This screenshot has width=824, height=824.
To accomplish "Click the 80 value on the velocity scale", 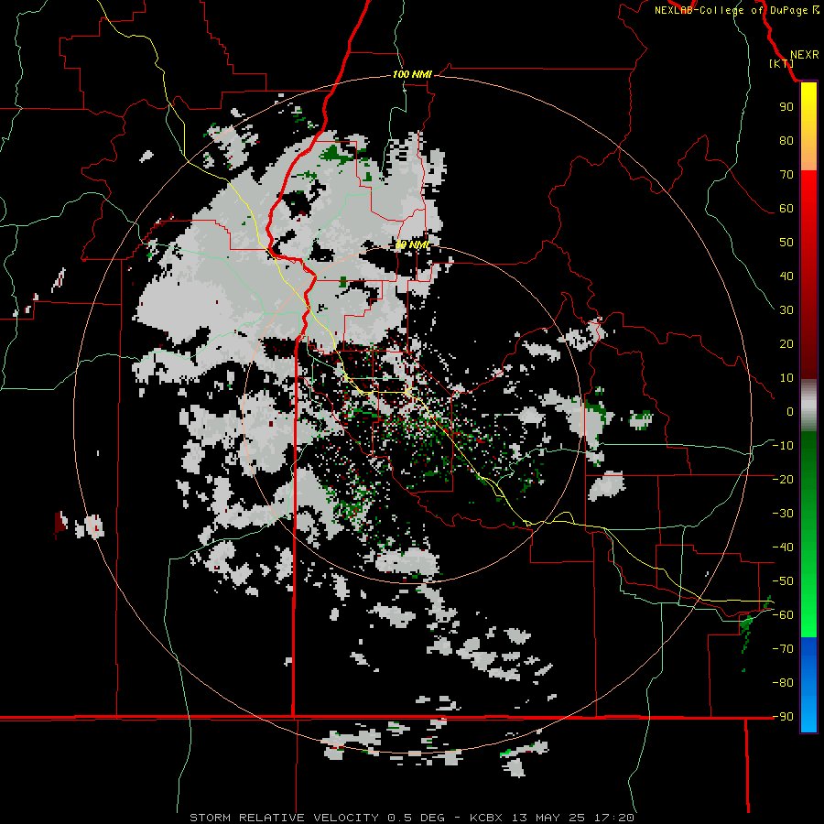I will [786, 140].
